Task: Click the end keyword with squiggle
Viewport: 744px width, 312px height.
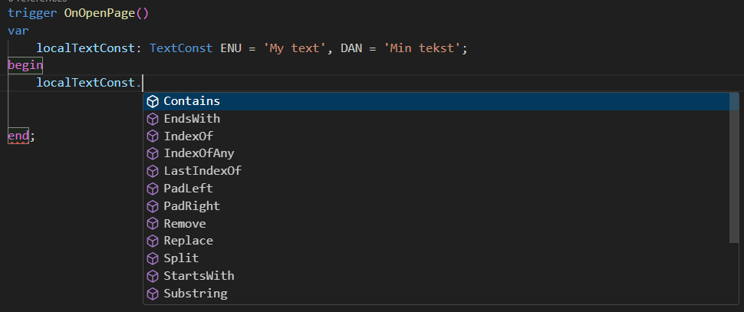Action: (x=18, y=136)
